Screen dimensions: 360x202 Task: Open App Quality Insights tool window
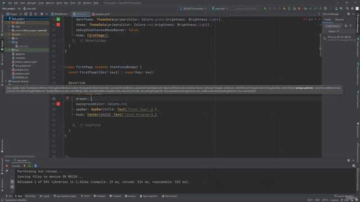coord(65,196)
